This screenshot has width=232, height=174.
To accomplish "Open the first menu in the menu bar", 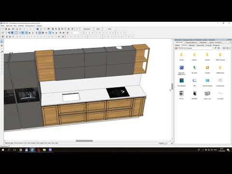I will tap(2, 26).
